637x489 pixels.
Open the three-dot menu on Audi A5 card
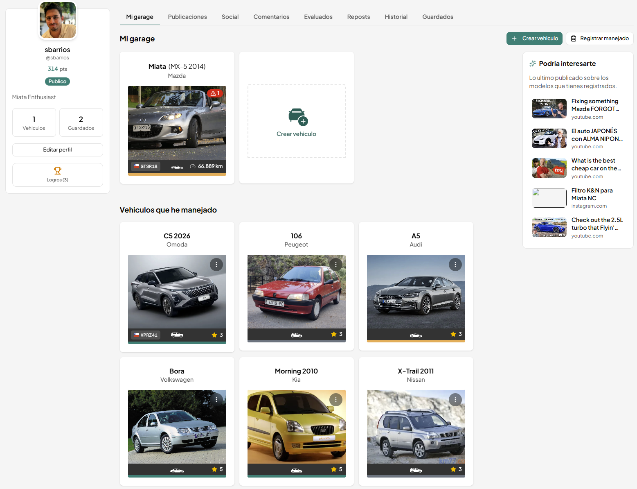[455, 265]
